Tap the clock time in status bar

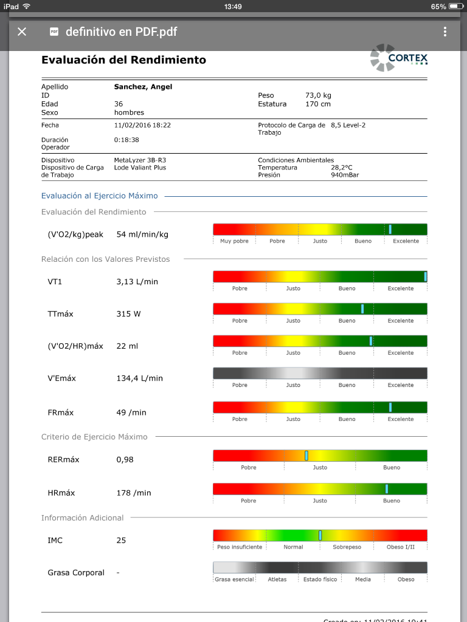233,6
